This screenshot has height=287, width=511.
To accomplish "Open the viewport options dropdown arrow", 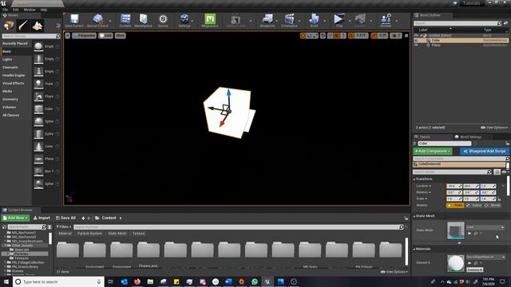I will (67, 35).
